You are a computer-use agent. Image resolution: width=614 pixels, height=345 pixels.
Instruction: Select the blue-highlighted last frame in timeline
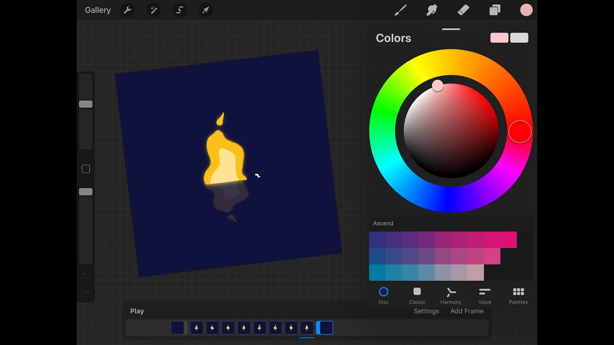click(325, 328)
